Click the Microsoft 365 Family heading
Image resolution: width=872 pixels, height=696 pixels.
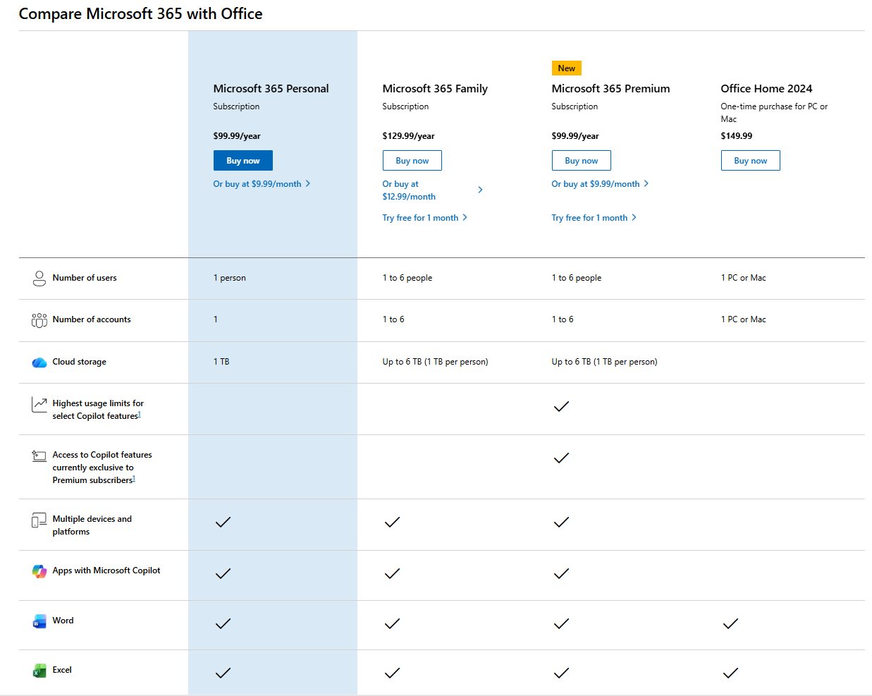click(435, 89)
